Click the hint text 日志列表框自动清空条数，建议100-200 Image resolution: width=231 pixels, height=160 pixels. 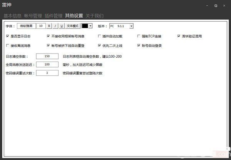pyautogui.click(x=92, y=57)
